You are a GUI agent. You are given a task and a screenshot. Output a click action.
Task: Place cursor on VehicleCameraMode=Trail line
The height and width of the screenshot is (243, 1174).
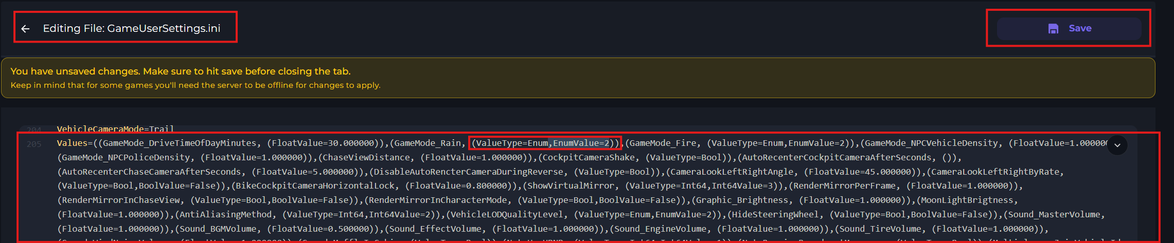115,129
